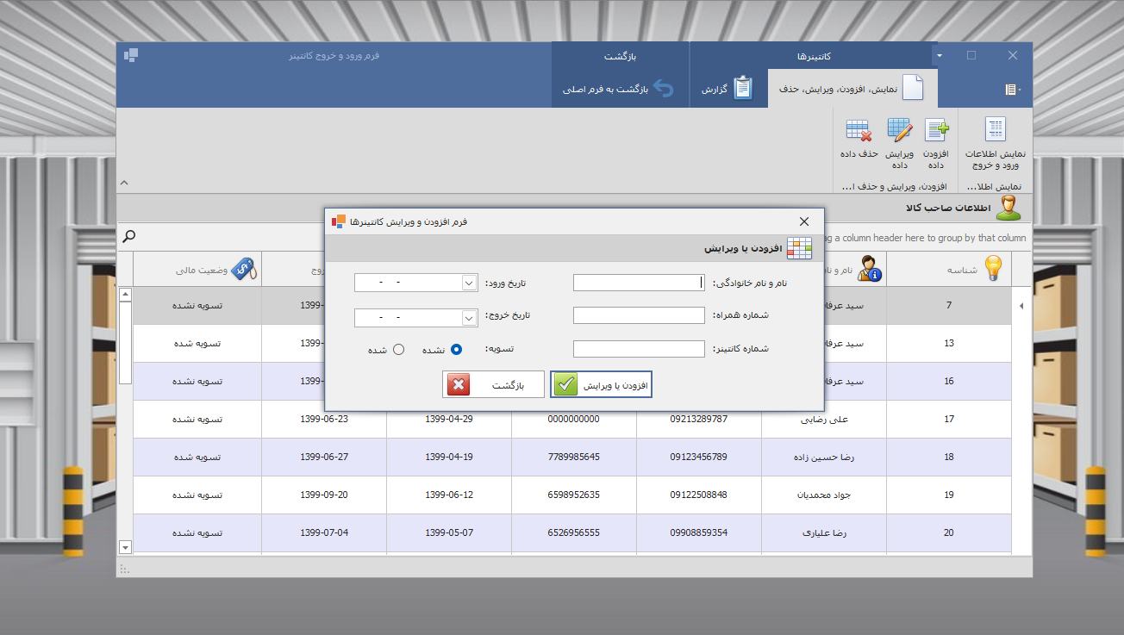Viewport: 1124px width, 635px height.
Task: Click the شناسه column lightbulb icon
Action: pos(994,269)
